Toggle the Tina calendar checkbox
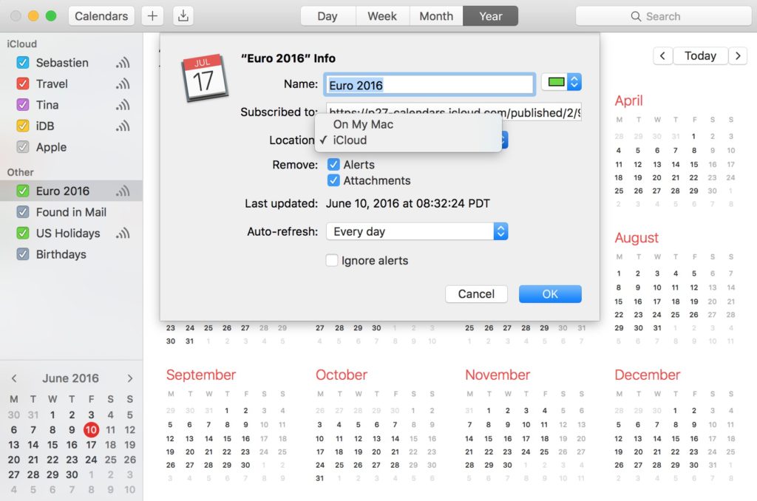The height and width of the screenshot is (501, 757). 23,105
